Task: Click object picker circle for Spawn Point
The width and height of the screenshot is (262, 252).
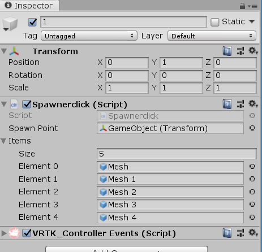Action: (x=252, y=128)
